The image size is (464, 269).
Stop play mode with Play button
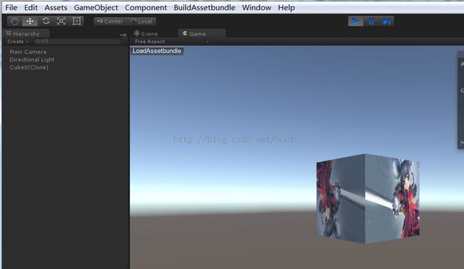(x=355, y=21)
